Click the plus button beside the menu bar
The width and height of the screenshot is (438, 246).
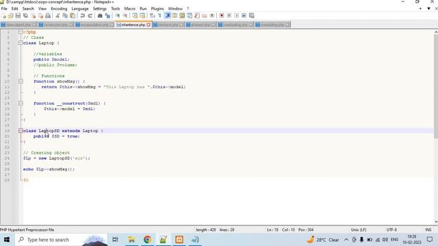420,9
